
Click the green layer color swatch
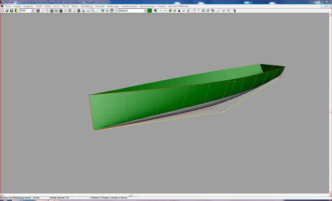coord(150,11)
